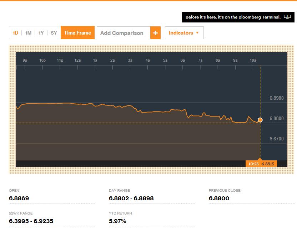Open the Bloomberg Terminal promo banner
This screenshot has height=232, width=297.
click(233, 17)
